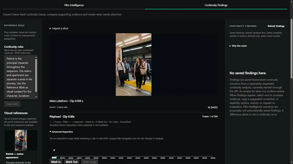This screenshot has height=164, width=293.
Task: Click the 'No saved findings here.' heading
Action: 248,73
